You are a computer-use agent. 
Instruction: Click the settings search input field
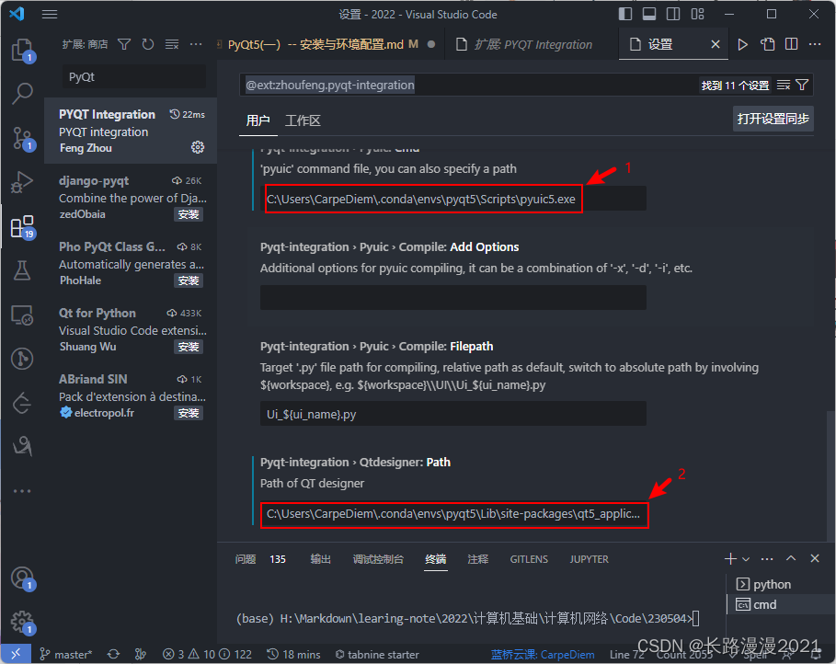469,85
